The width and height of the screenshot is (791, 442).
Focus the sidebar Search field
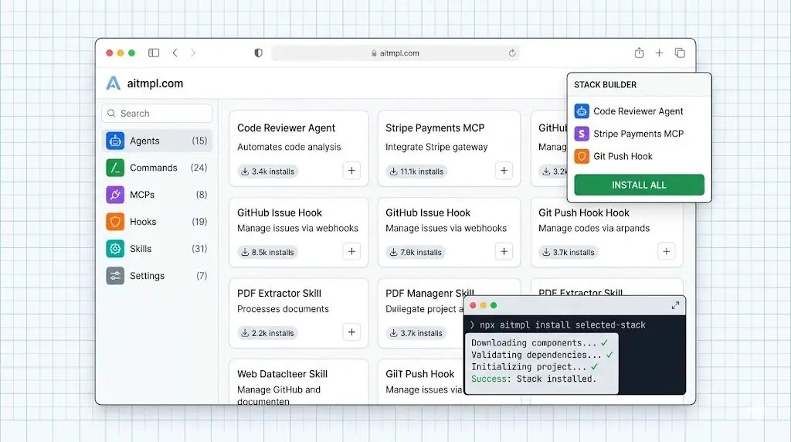[x=157, y=114]
